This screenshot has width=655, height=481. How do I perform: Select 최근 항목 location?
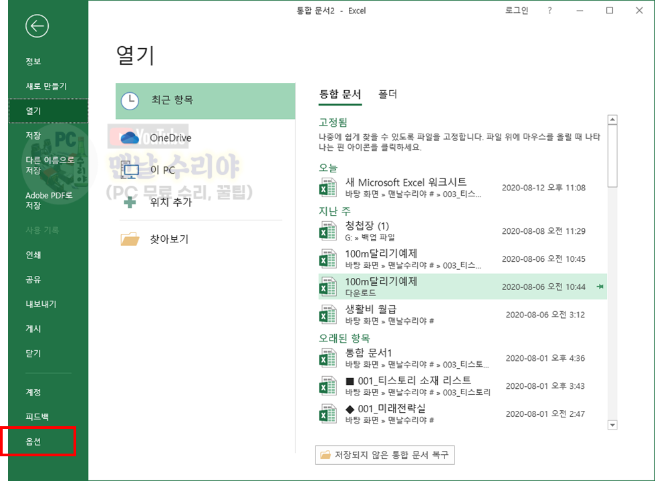[206, 101]
